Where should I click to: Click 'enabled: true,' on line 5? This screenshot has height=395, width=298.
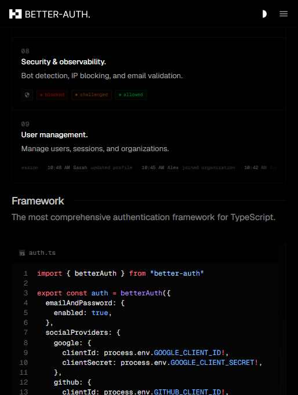tap(82, 313)
